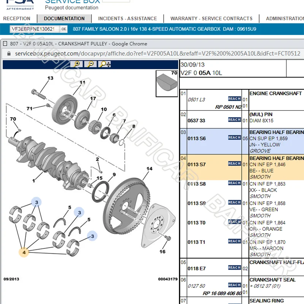Select part number 0113 S9

click(x=196, y=203)
